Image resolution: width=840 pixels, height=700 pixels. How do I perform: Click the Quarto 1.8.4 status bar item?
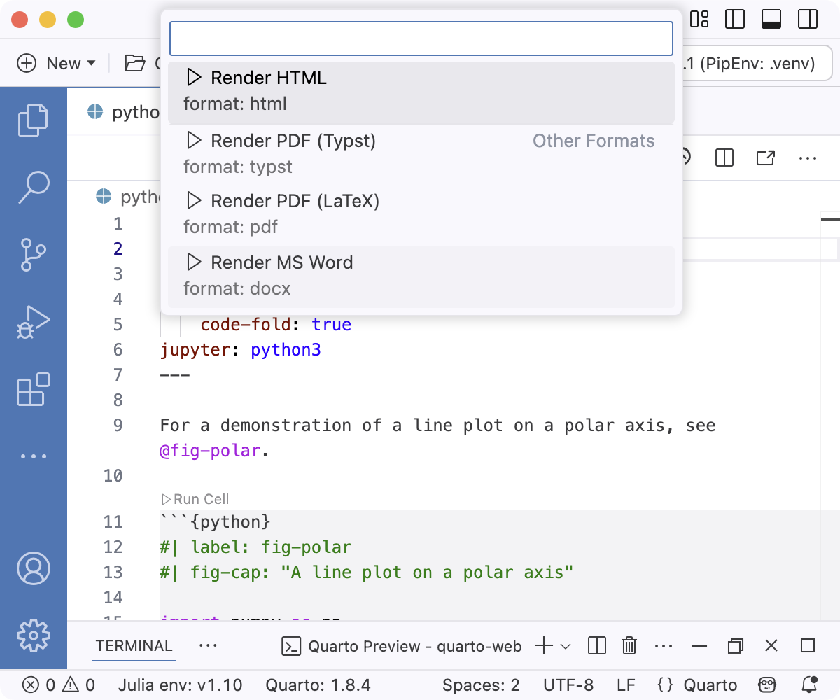[x=320, y=685]
